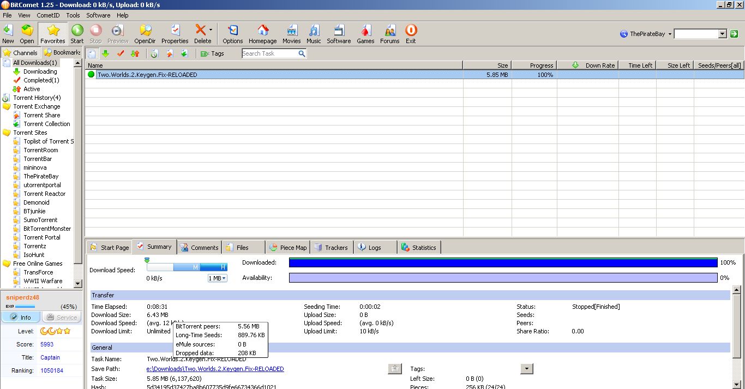Open the Tools menu
The height and width of the screenshot is (389, 745).
pos(73,15)
